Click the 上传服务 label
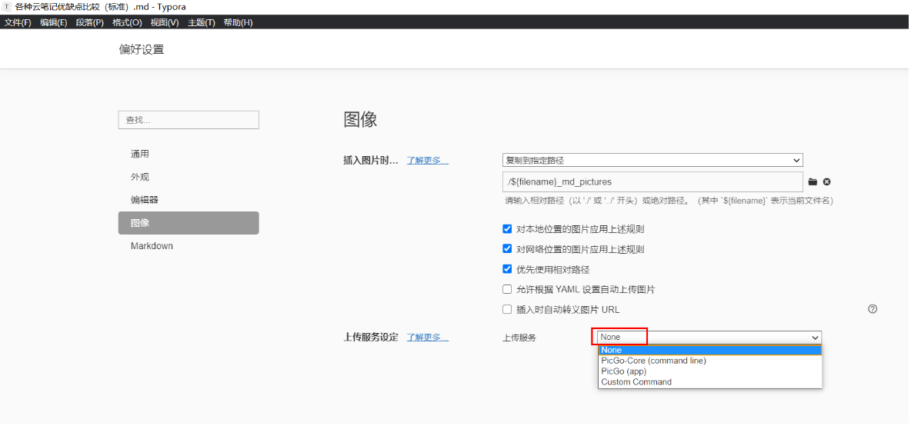This screenshot has width=911, height=426. click(x=519, y=338)
